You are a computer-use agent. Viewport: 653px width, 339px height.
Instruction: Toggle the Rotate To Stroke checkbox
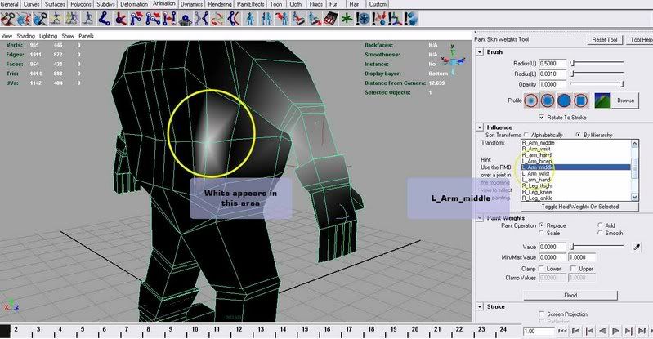[x=541, y=118]
